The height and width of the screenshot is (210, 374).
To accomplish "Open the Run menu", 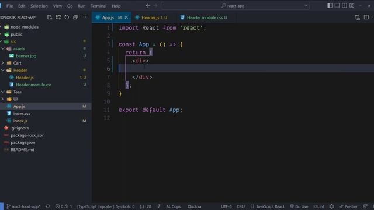I will tap(82, 6).
